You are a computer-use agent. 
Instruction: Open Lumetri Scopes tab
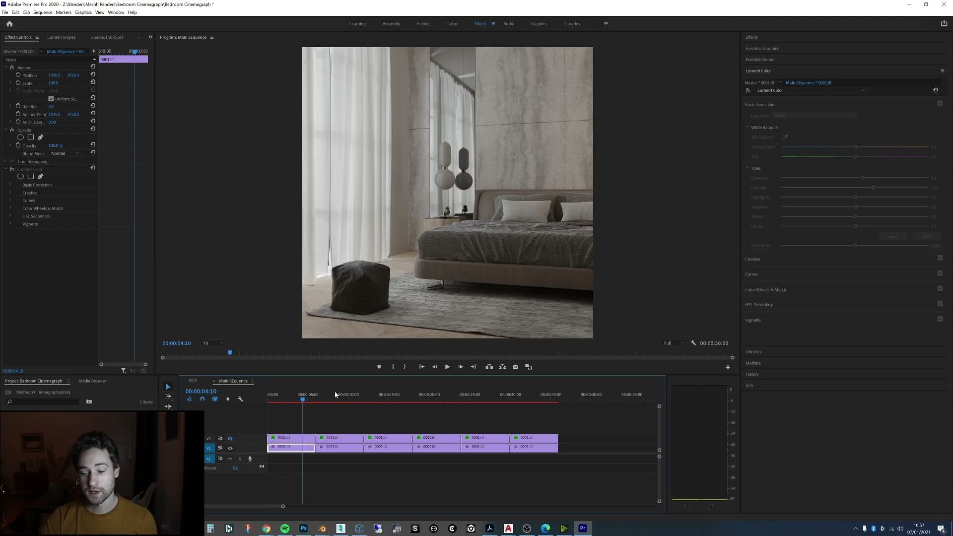(61, 37)
